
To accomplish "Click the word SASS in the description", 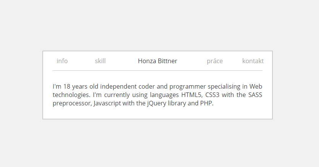I will click(x=255, y=95).
